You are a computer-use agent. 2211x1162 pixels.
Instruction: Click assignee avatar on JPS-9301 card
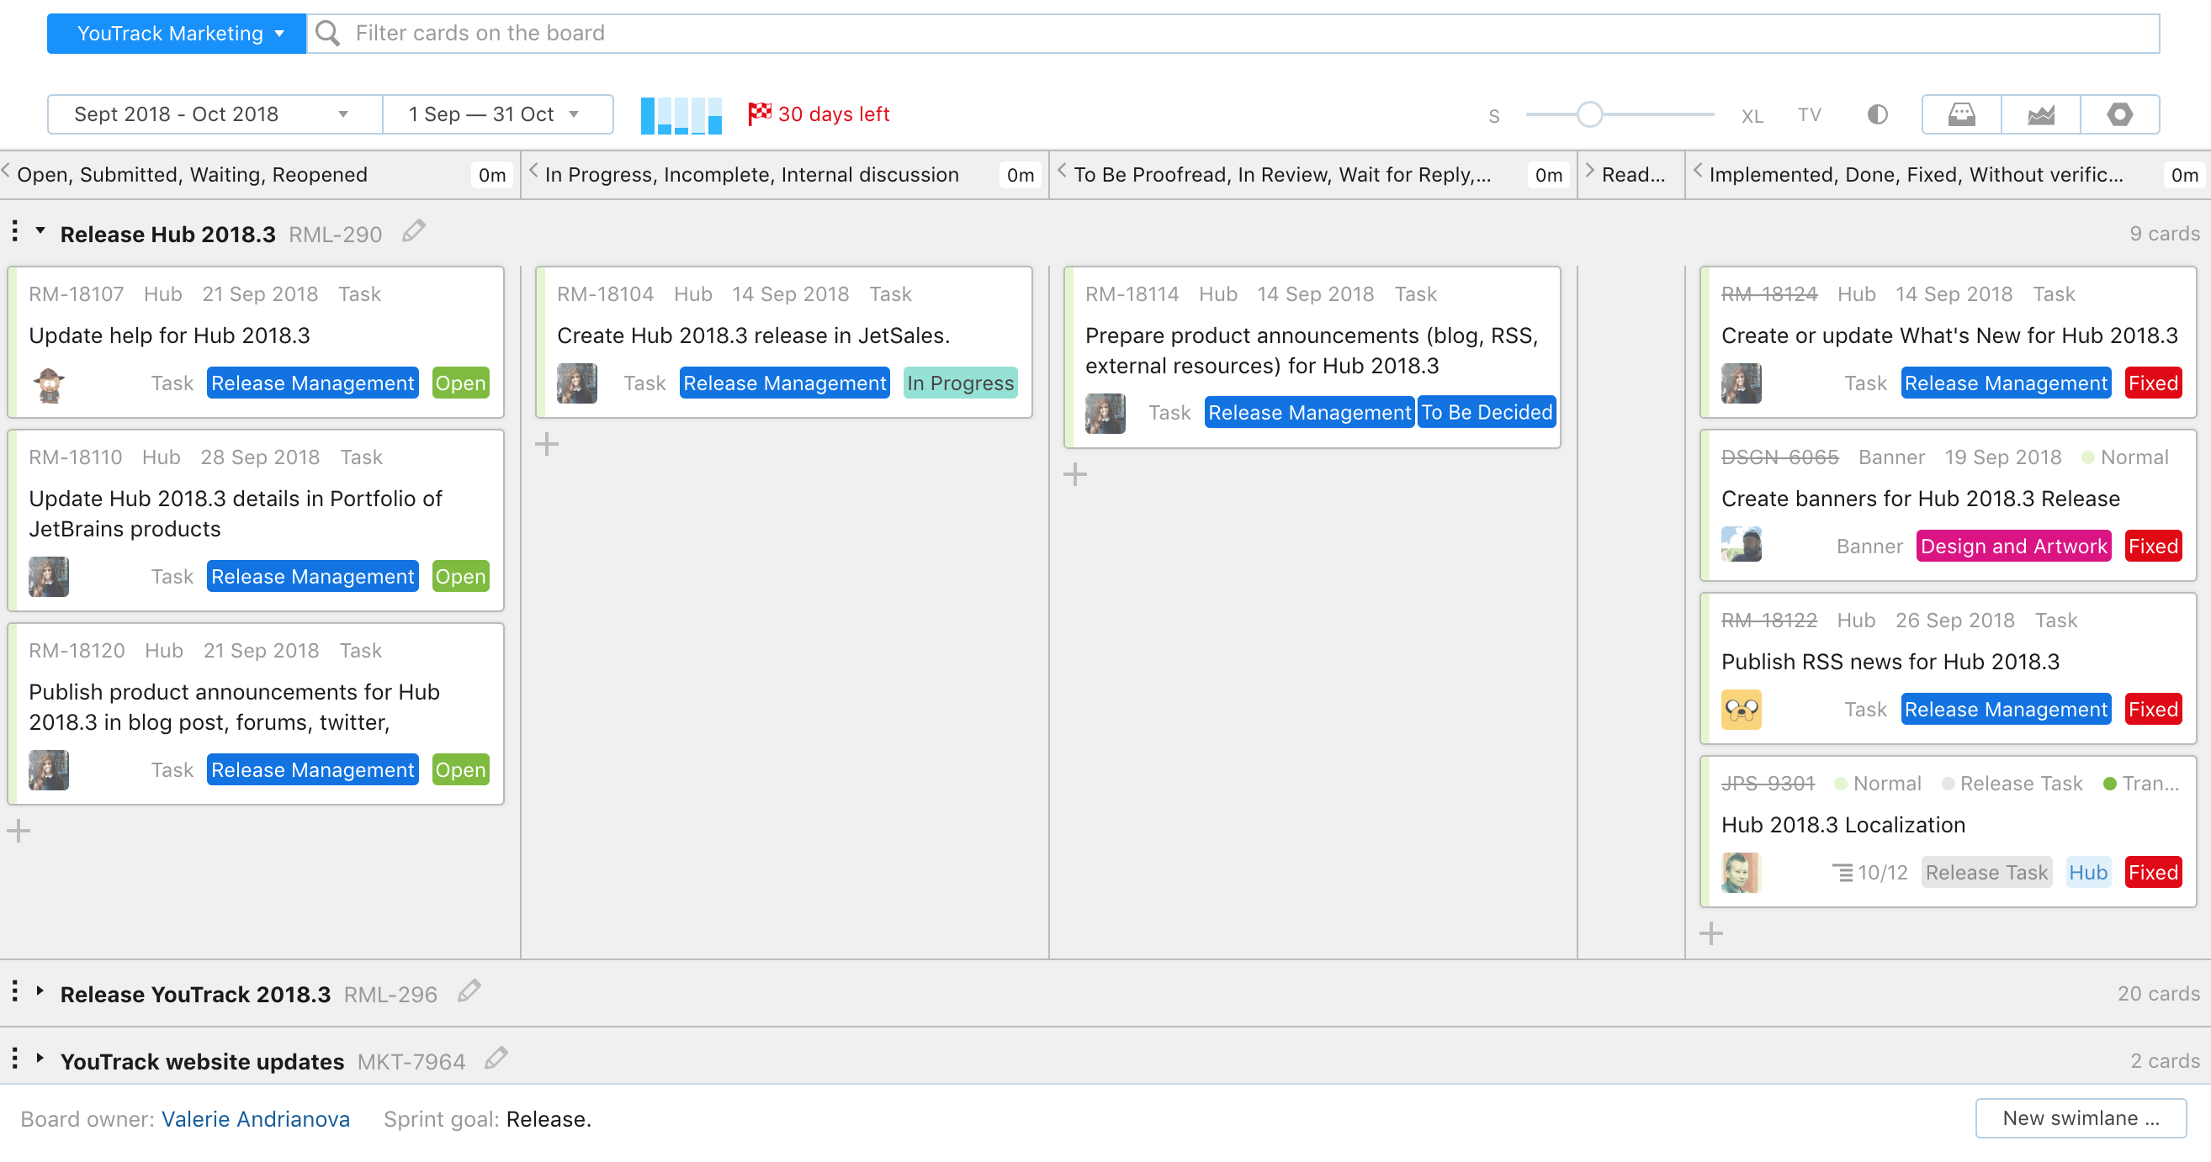(x=1742, y=873)
